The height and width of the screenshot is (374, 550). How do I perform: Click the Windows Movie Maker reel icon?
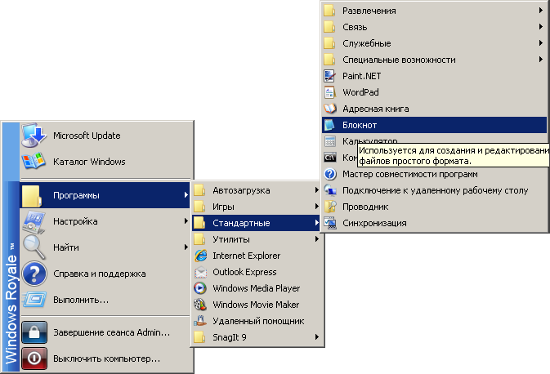pyautogui.click(x=200, y=305)
